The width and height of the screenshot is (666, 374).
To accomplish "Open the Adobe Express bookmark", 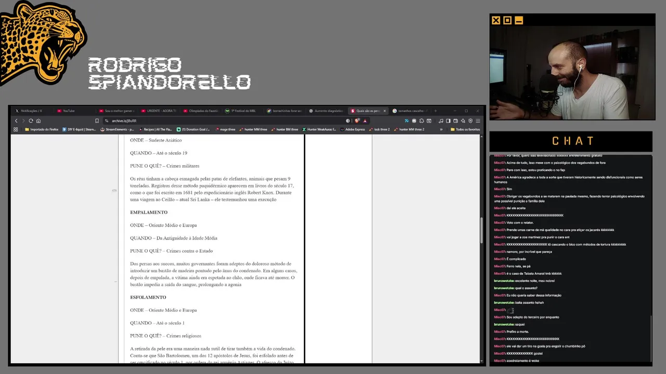I will point(352,129).
